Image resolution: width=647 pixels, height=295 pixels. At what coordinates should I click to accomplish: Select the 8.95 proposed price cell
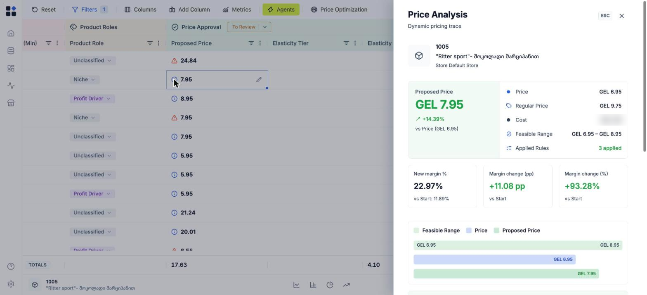point(217,99)
